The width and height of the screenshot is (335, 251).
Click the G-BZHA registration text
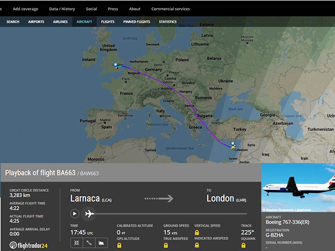pyautogui.click(x=274, y=235)
